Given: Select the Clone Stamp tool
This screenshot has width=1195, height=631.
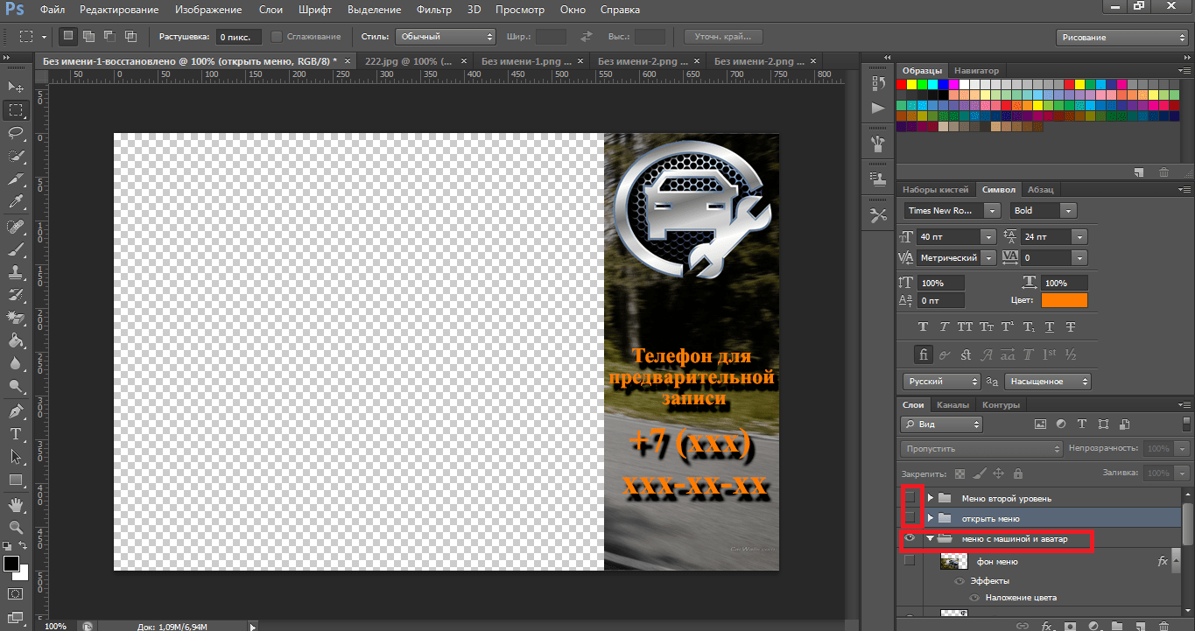Looking at the screenshot, I should tap(16, 272).
